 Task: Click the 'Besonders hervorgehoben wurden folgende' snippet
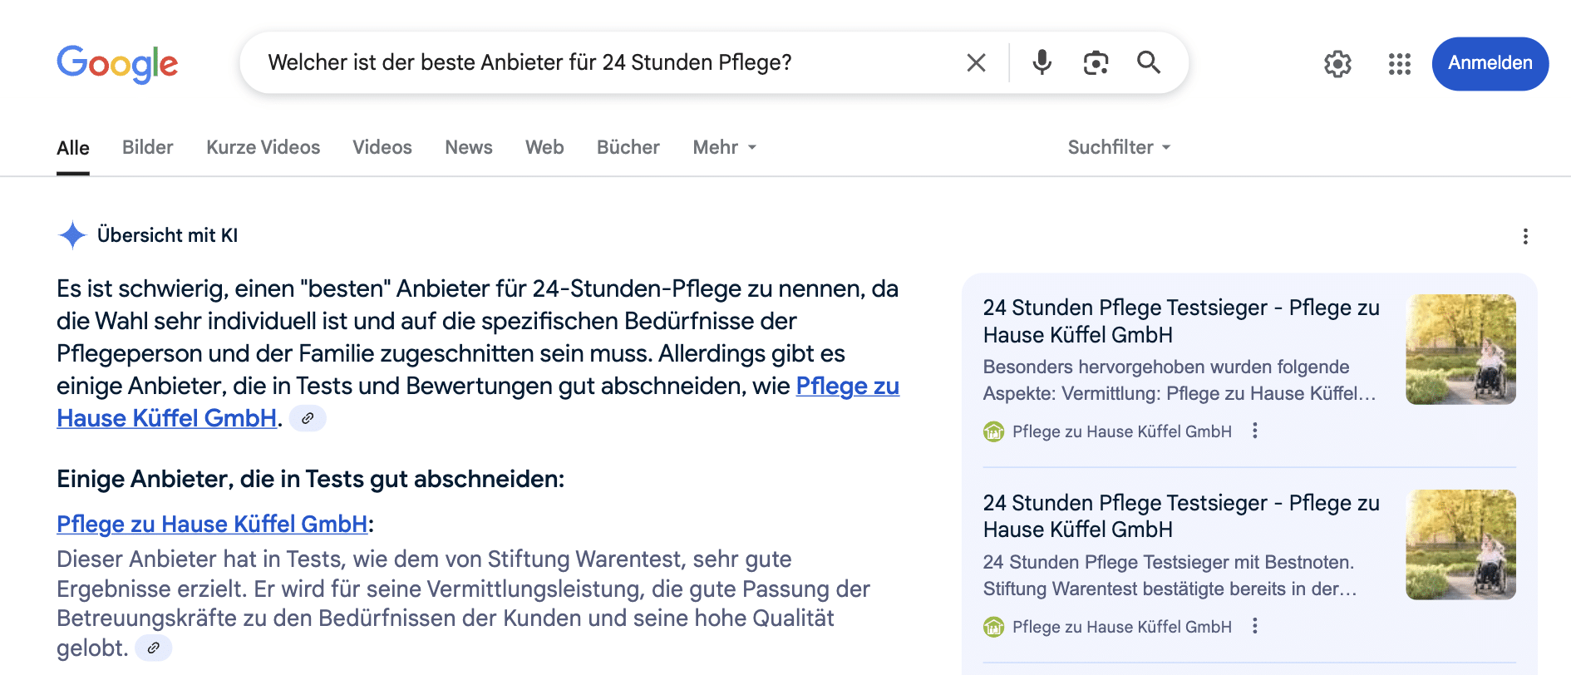coord(1179,380)
